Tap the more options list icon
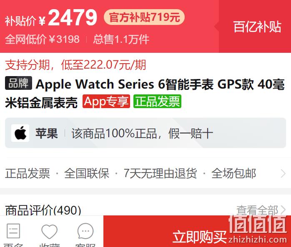The height and width of the screenshot is (247, 291). click(x=13, y=231)
